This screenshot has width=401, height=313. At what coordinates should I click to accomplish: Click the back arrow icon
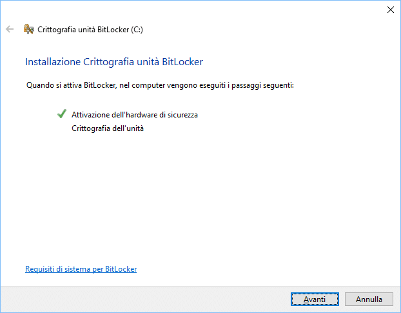click(x=10, y=29)
